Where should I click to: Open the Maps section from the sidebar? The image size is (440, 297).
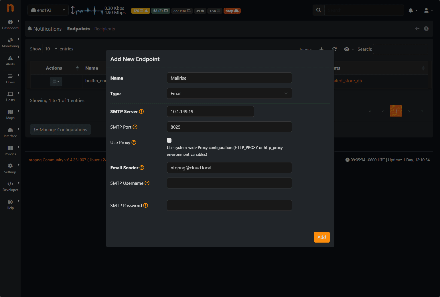(x=10, y=114)
